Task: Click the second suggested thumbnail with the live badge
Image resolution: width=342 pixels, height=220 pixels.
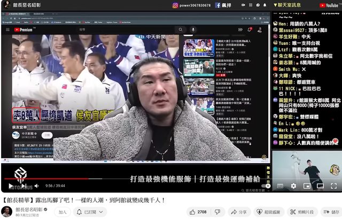Action: (x=199, y=67)
